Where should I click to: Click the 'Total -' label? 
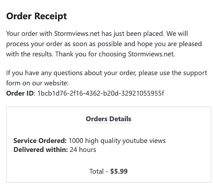click(x=99, y=171)
